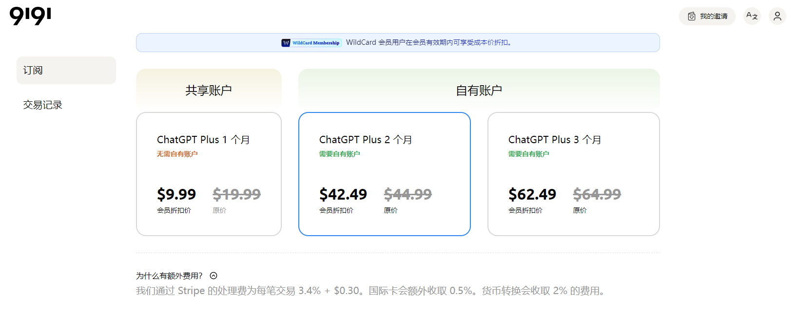The width and height of the screenshot is (796, 334).
Task: Open the 订阅 sidebar tab
Action: (x=66, y=70)
